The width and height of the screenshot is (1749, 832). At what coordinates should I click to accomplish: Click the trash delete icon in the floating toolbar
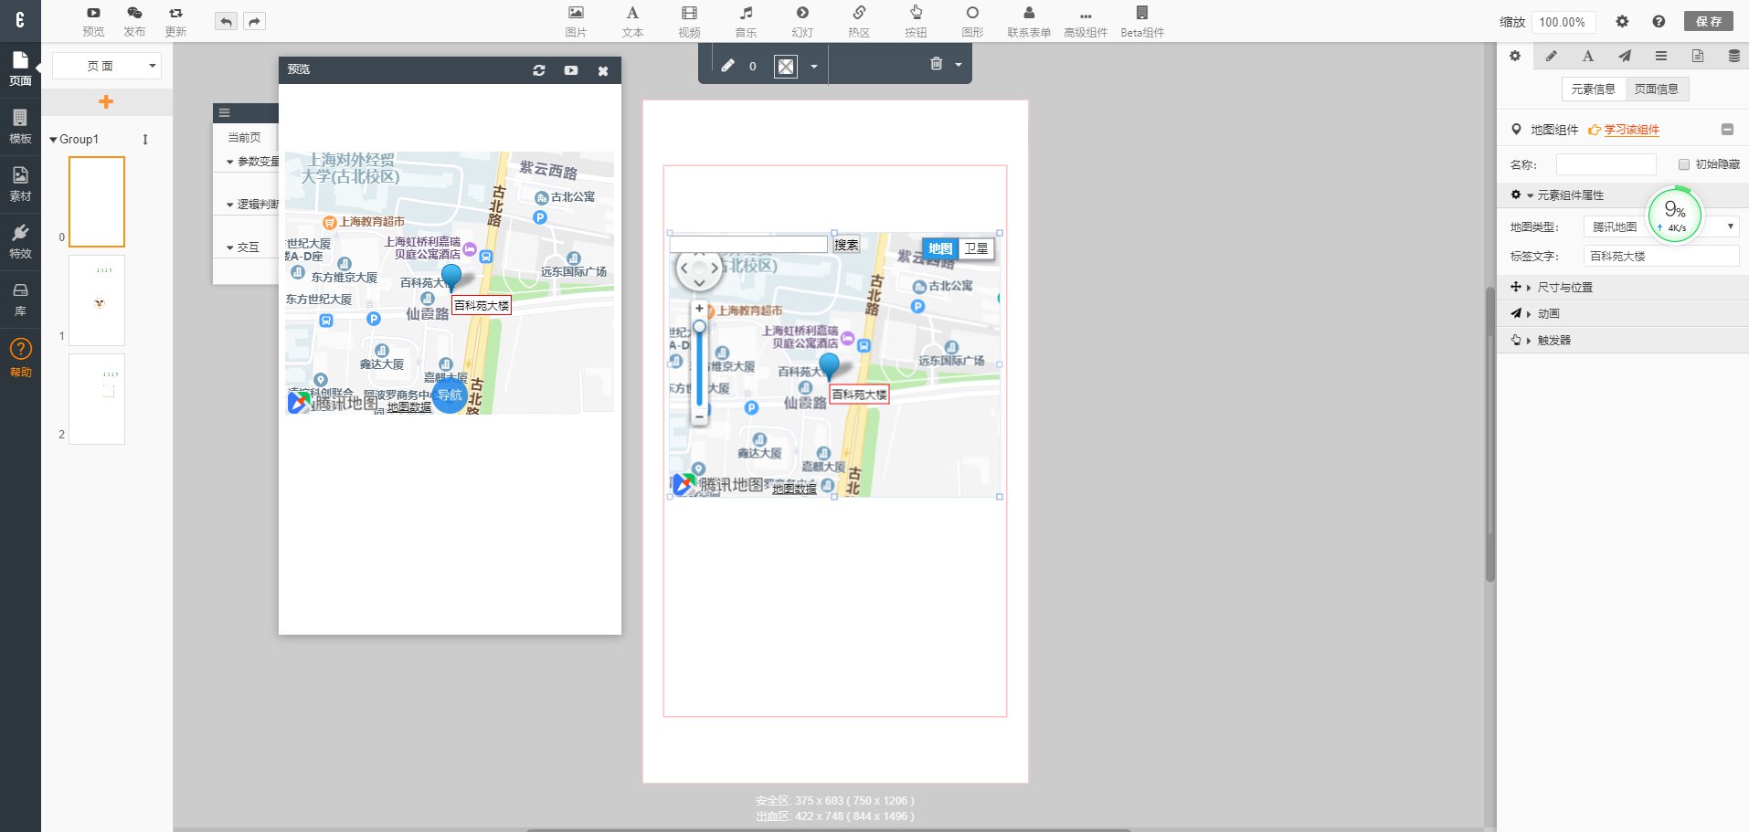click(936, 64)
